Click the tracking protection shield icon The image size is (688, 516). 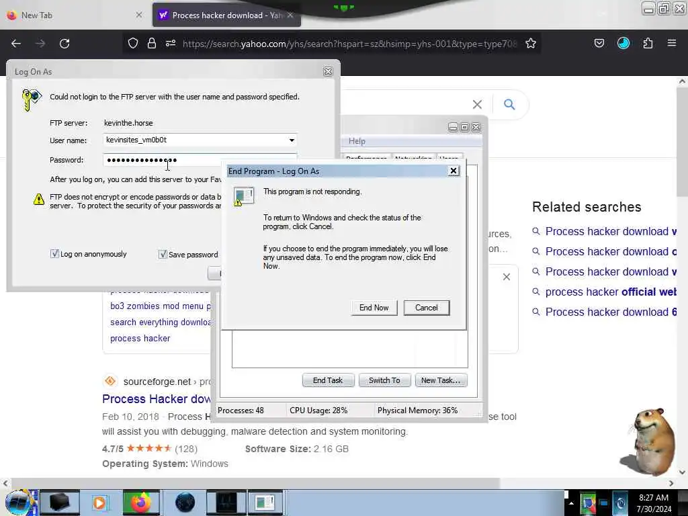pyautogui.click(x=133, y=43)
